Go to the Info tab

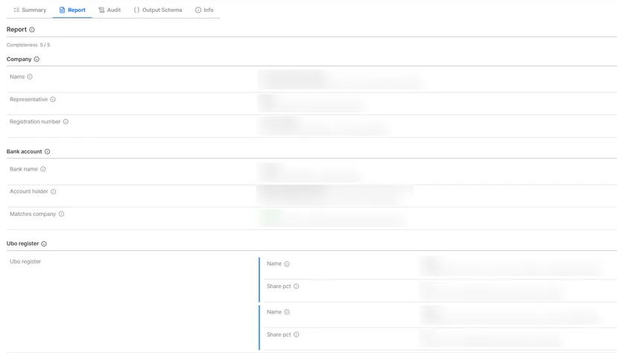204,10
